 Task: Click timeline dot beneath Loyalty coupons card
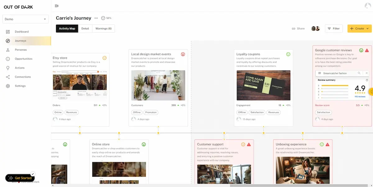coord(264,133)
